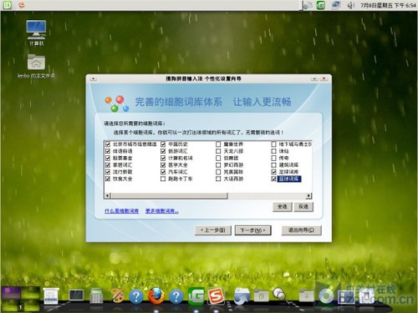Launch Firefox from the dock

point(155,295)
